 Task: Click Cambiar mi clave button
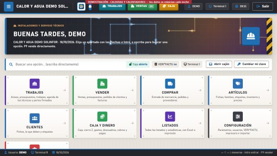(251, 64)
